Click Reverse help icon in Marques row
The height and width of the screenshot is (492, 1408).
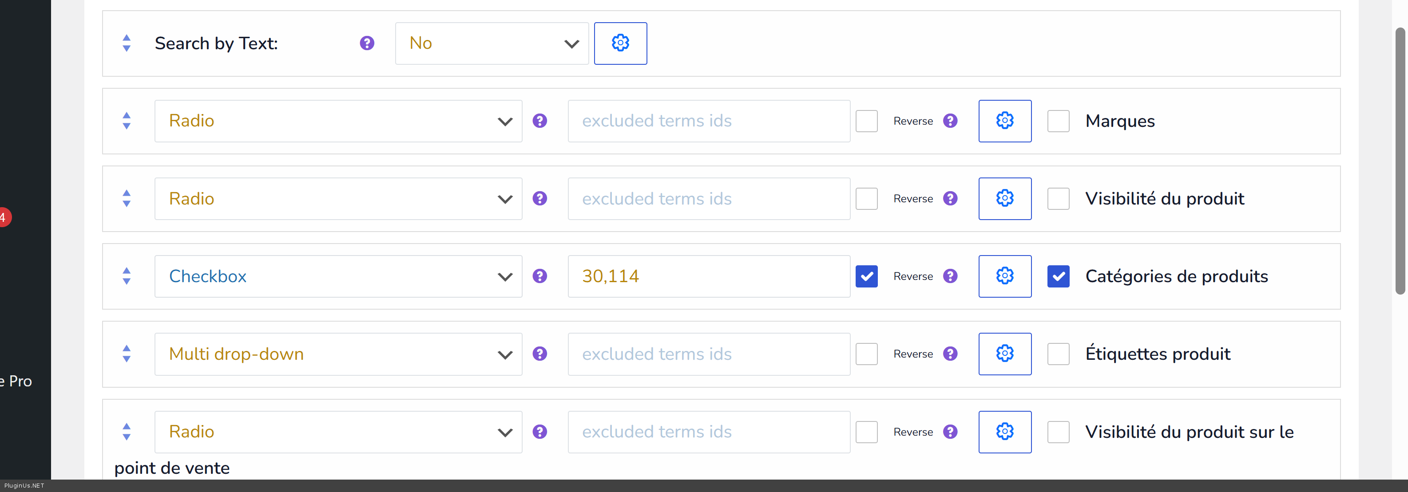(951, 121)
